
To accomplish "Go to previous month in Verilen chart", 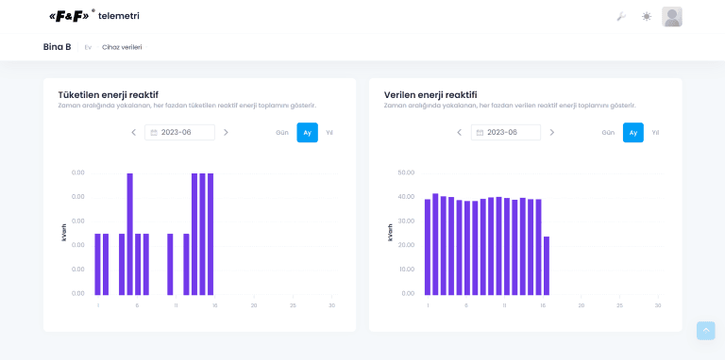I will (459, 133).
